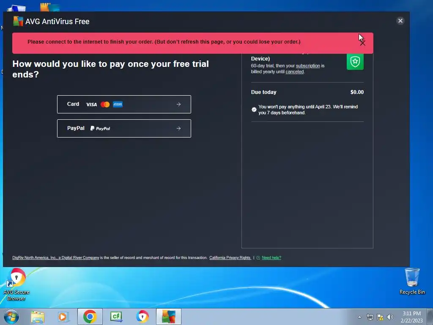Click the Need help? link
Screen dimensions: 433x325
271,258
